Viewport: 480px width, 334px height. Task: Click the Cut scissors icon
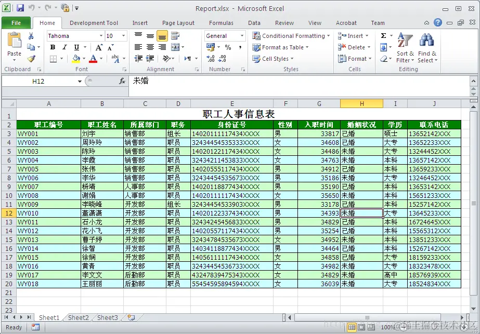[31, 36]
